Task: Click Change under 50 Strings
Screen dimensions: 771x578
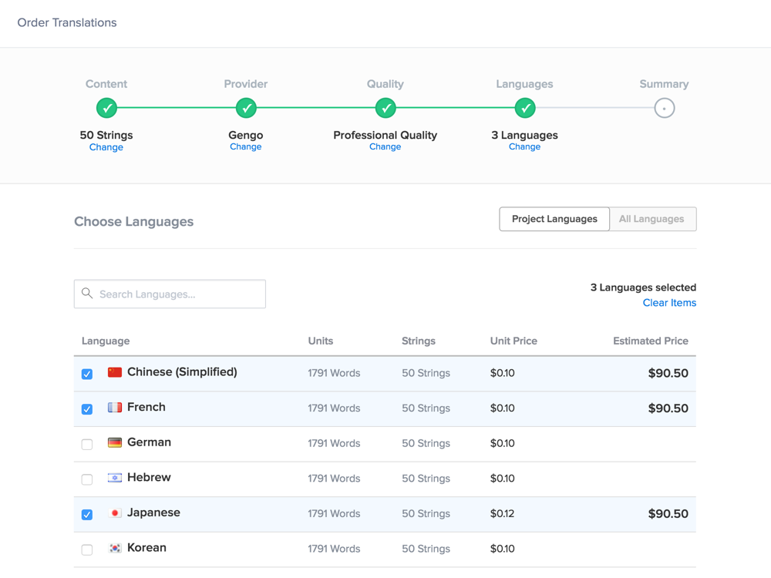Action: (106, 147)
